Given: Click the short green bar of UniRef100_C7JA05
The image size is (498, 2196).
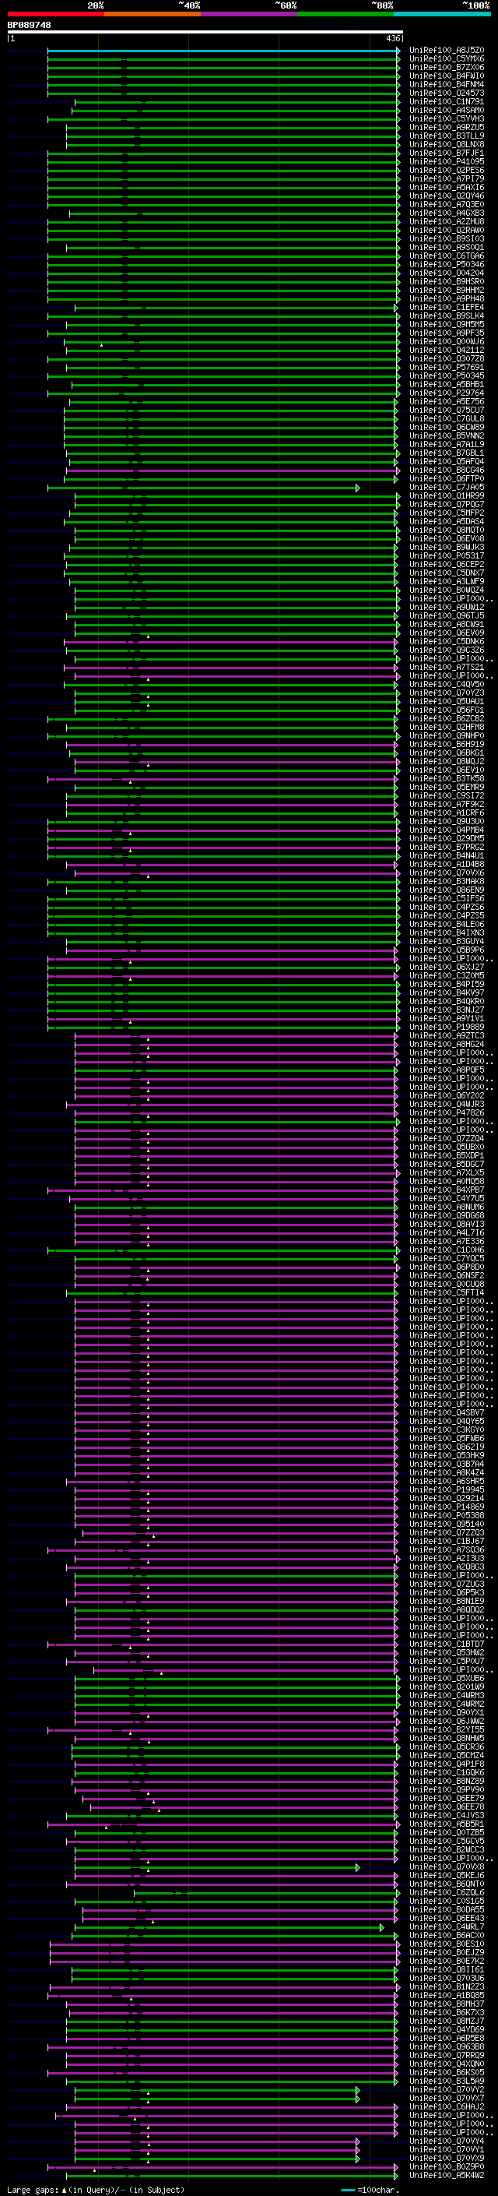Looking at the screenshot, I should (203, 488).
